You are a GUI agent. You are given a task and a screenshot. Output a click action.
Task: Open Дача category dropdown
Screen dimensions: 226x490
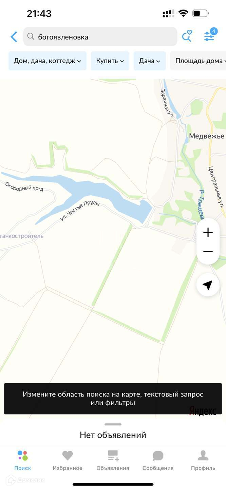[150, 61]
